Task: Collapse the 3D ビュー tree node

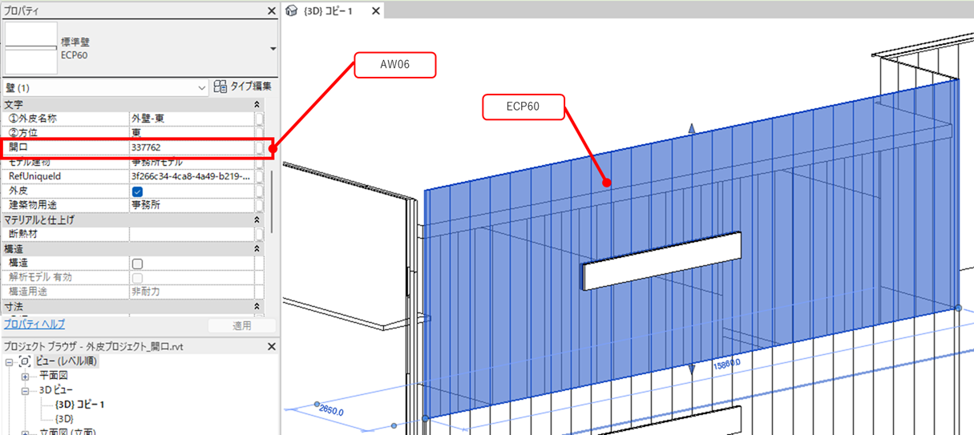Action: 25,390
